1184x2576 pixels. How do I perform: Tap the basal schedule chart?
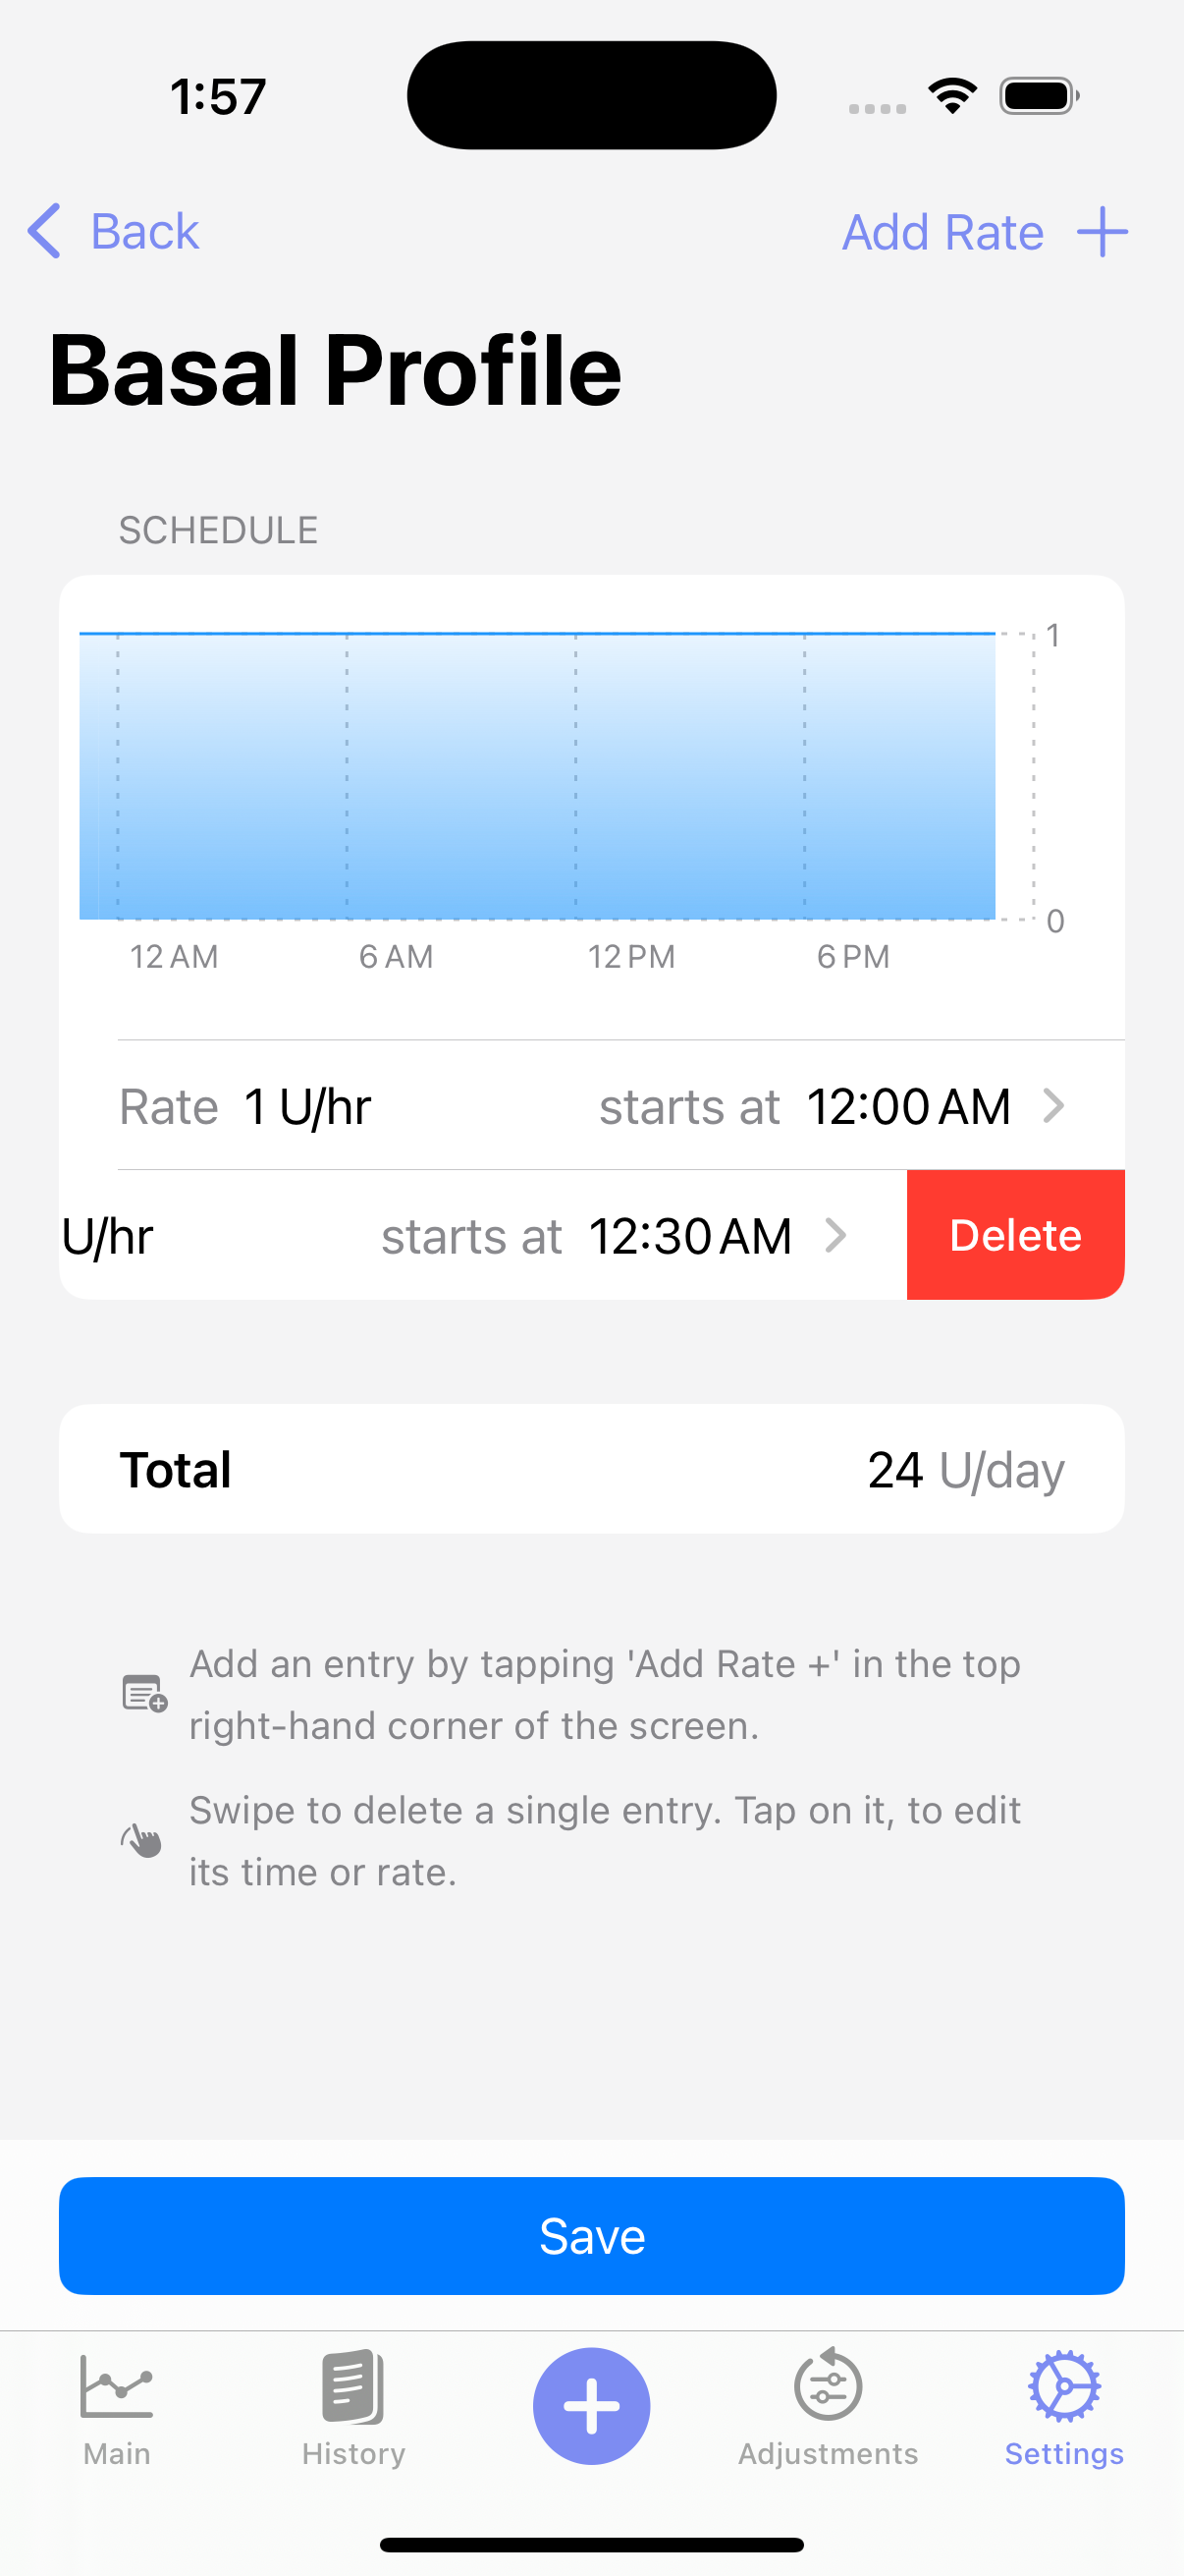pos(540,776)
